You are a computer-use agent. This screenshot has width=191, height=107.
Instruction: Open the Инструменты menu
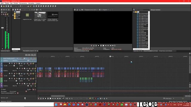pos(23,3)
